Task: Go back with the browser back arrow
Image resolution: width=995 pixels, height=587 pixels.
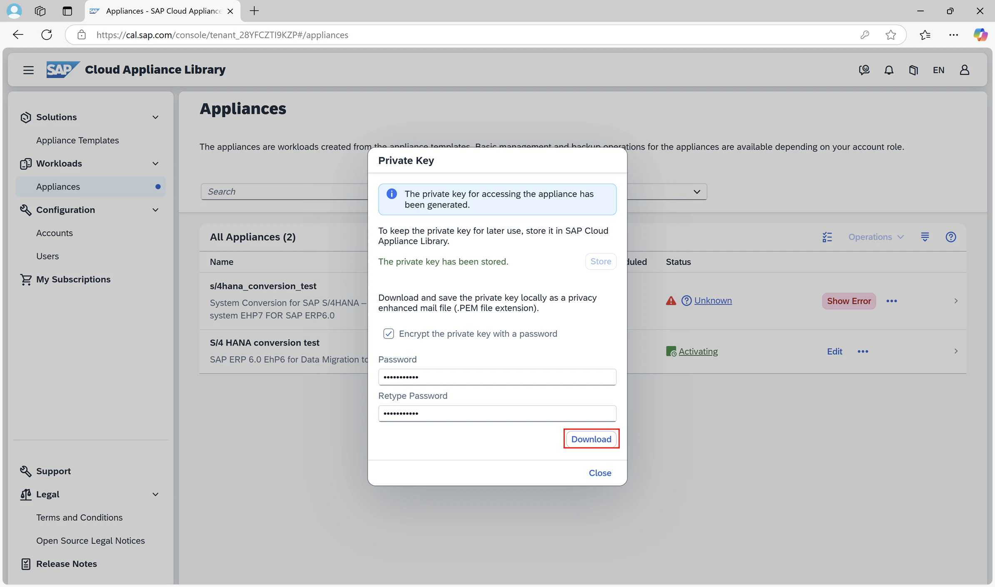Action: (x=18, y=35)
